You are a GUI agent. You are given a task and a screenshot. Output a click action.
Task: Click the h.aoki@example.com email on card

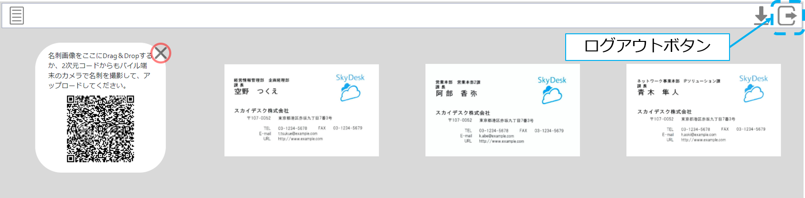point(698,135)
